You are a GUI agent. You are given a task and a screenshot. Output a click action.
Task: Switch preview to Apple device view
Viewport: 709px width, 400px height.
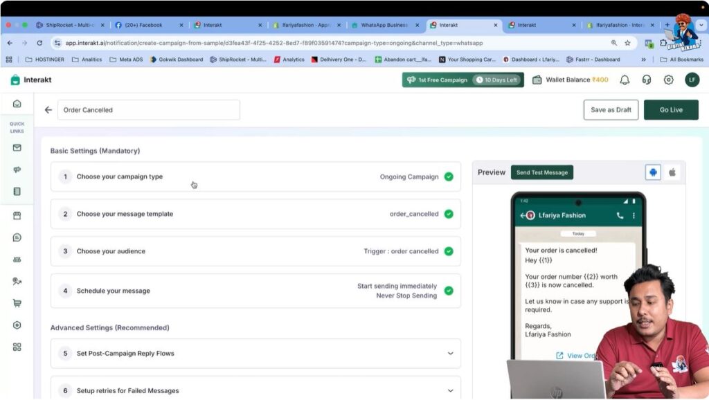(672, 172)
